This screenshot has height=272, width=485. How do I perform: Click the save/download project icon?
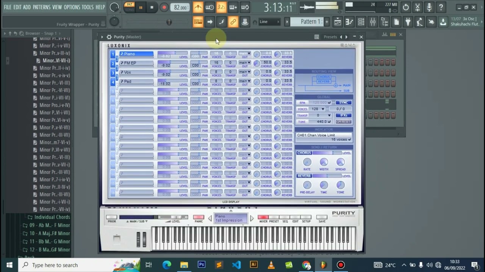pos(443,22)
